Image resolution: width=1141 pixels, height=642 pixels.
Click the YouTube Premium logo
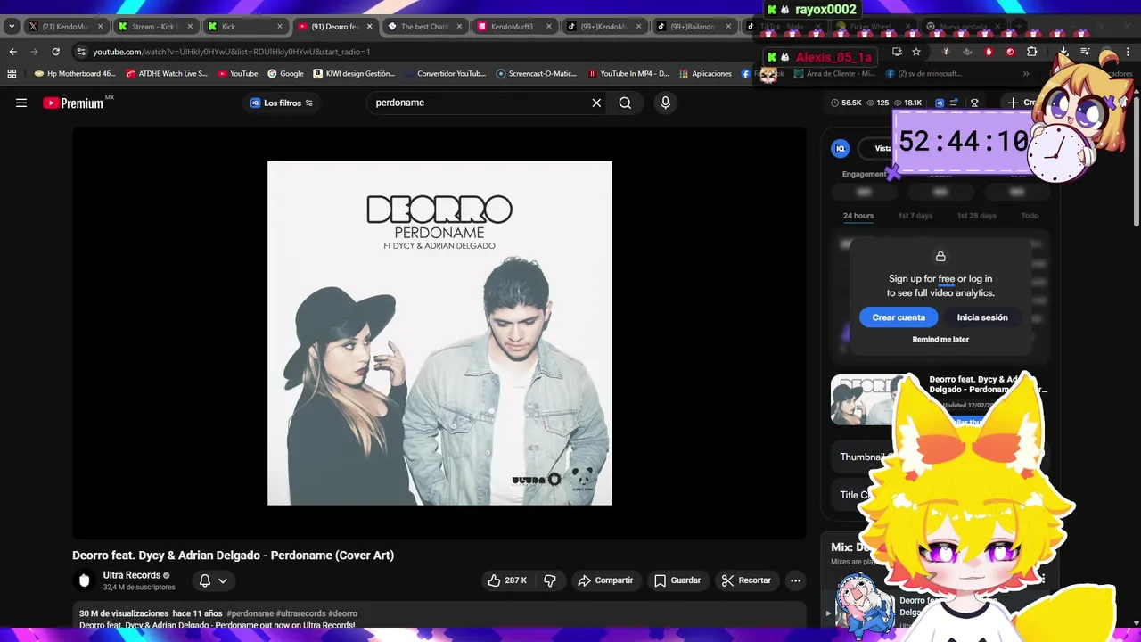click(73, 103)
